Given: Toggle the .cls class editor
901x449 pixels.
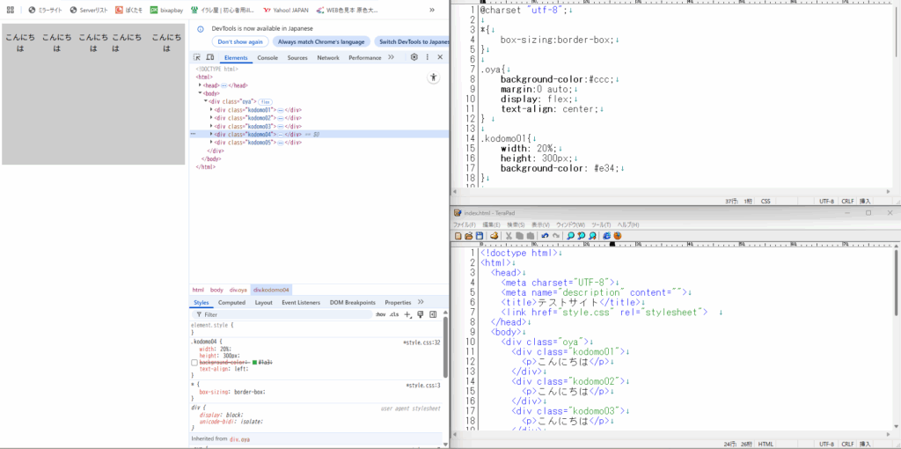Looking at the screenshot, I should (393, 314).
